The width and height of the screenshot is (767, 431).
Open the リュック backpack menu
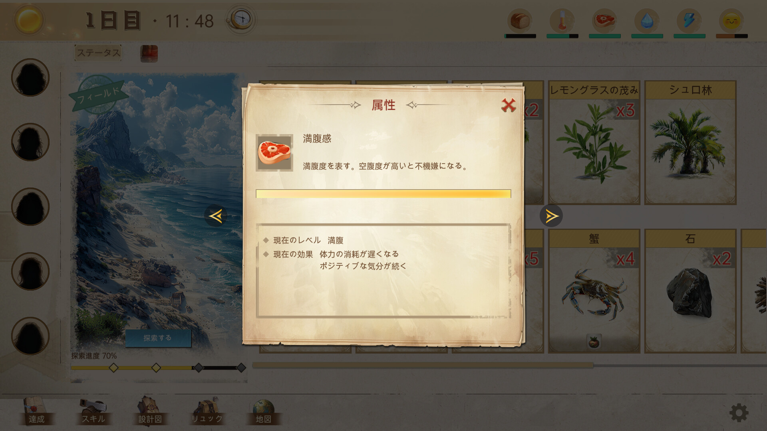(x=207, y=411)
